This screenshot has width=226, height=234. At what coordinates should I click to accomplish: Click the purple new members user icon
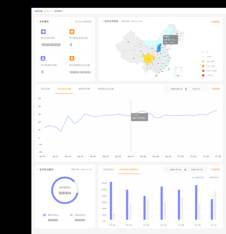[x=43, y=58]
